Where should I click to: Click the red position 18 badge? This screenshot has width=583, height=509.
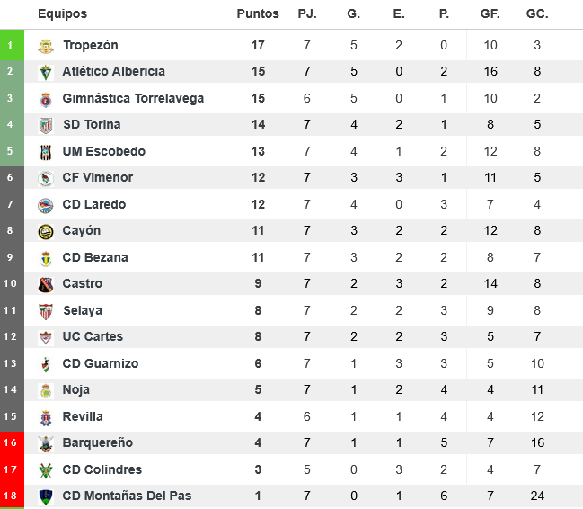click(x=10, y=496)
